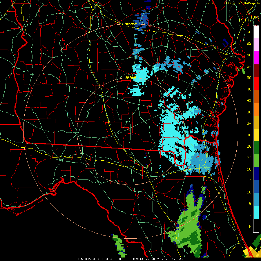Pick the dark orange legend swatch
This screenshot has width=261, height=261.
[x=256, y=96]
